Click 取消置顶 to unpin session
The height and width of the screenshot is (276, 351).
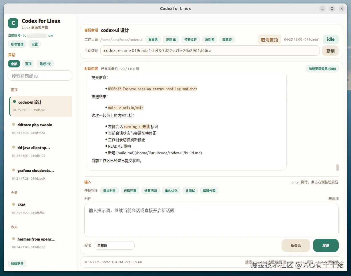(270, 40)
